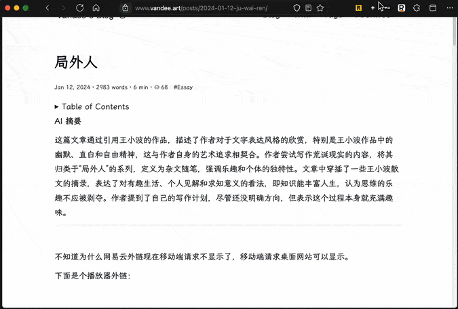Viewport: 458px width, 309px height.
Task: Click the 下面是个播放器外链 line
Action: pyautogui.click(x=92, y=275)
